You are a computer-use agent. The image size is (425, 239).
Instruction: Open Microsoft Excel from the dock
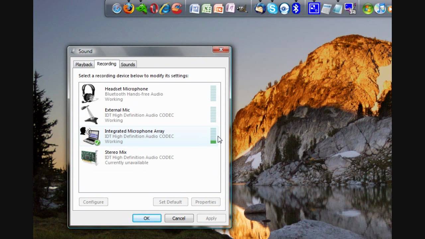(x=207, y=9)
